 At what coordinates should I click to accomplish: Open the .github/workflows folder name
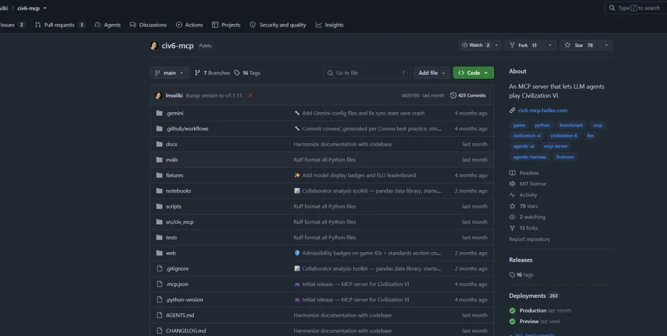pyautogui.click(x=187, y=129)
